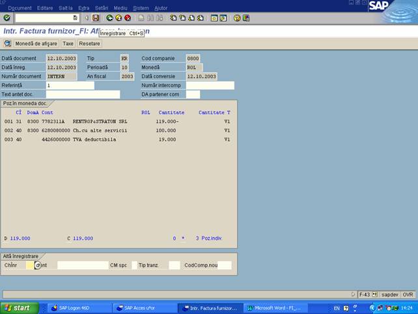Click the yellow Exit arrow icon
Viewport: 418px width, 314px height.
tap(118, 18)
